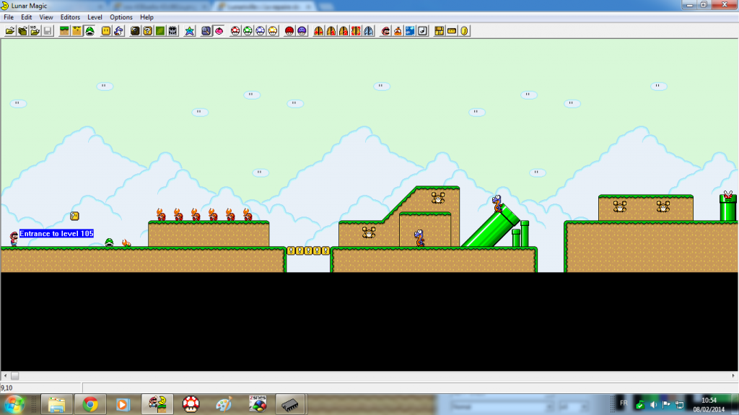Open the View menu
739x415 pixels.
(x=46, y=17)
